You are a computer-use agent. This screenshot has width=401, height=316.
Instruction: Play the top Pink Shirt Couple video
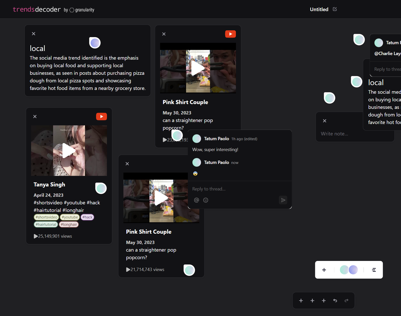(198, 68)
